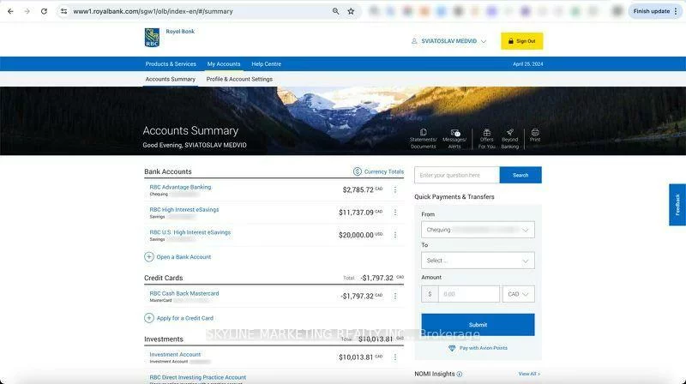Screen dimensions: 686x384
Task: Click the zoom magnifier icon in address bar
Action: [x=335, y=11]
